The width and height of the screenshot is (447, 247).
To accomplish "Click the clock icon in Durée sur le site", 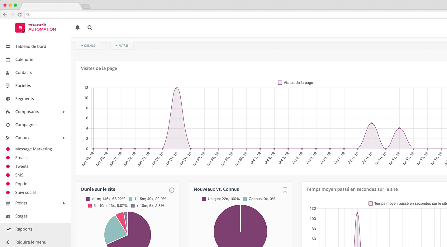I will (172, 190).
